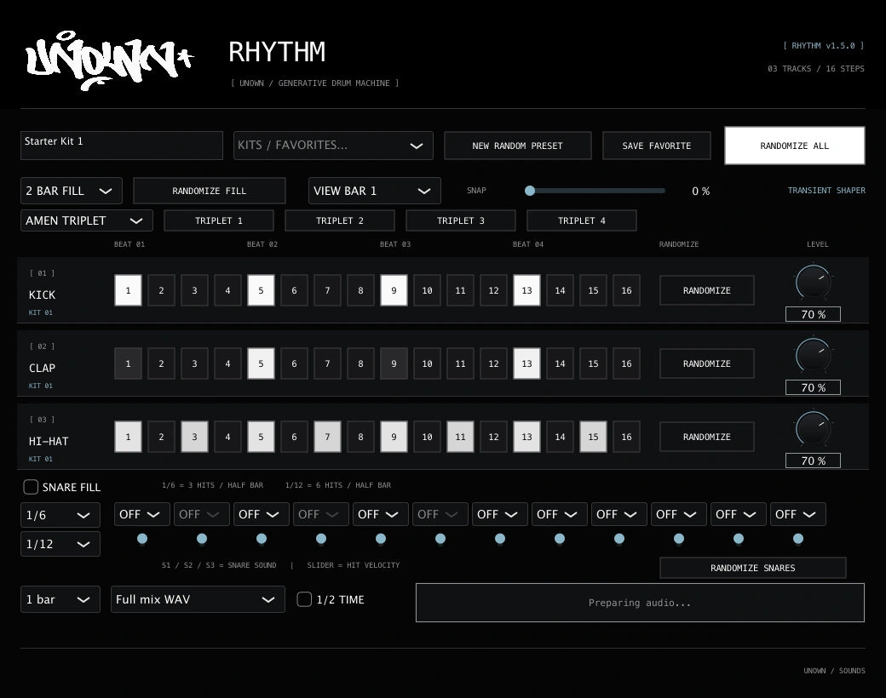Enable Clap step 16
This screenshot has width=886, height=698.
pyautogui.click(x=627, y=363)
